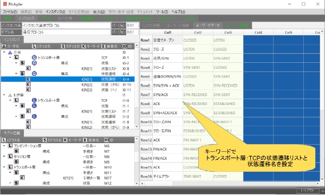Image resolution: width=325 pixels, height=195 pixels.
Task: Click the SYN-RECEIVED cell in Row7
Action: coord(198,95)
